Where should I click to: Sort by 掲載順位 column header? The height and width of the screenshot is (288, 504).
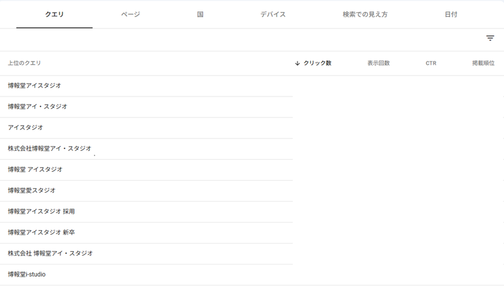483,63
